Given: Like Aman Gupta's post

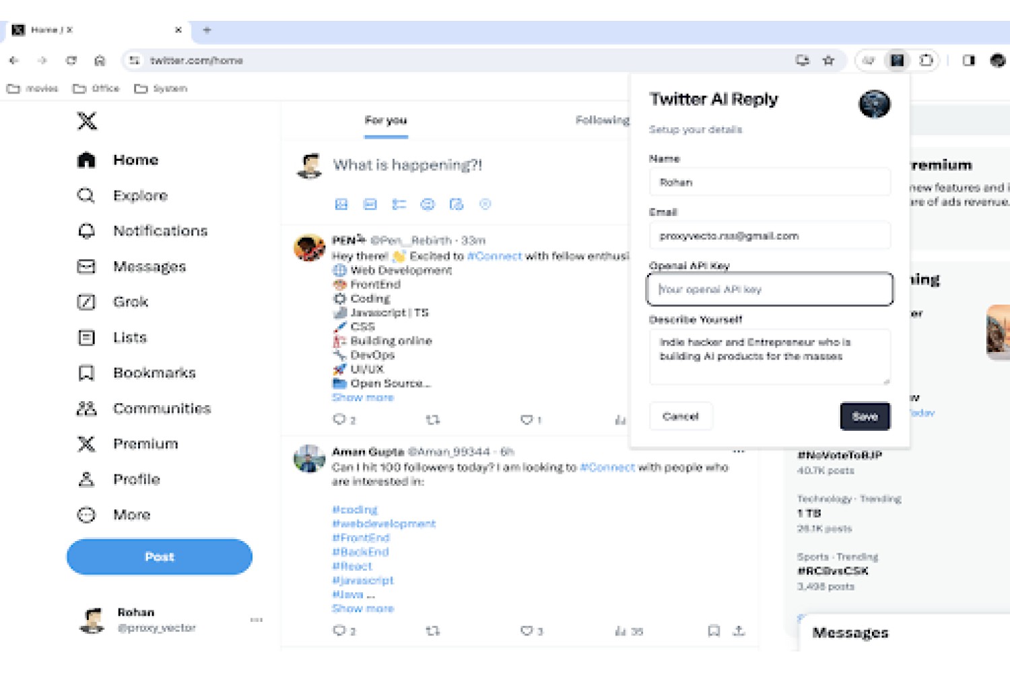Looking at the screenshot, I should [527, 631].
